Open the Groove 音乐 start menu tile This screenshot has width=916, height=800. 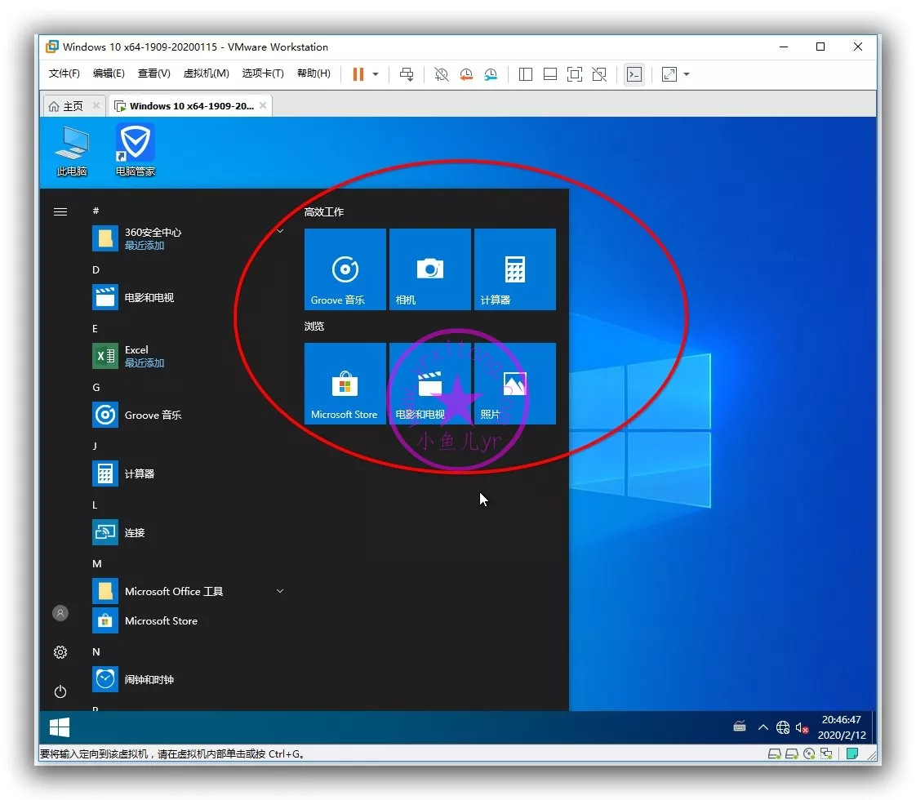coord(345,269)
